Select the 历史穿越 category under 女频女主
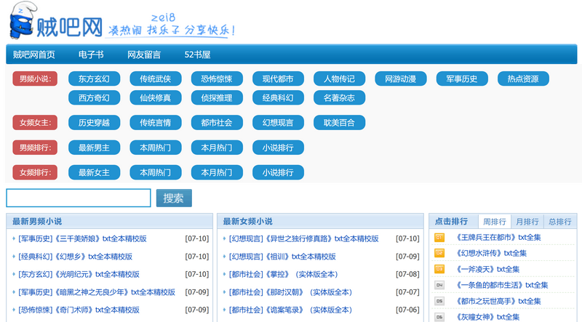The image size is (582, 322). 94,123
